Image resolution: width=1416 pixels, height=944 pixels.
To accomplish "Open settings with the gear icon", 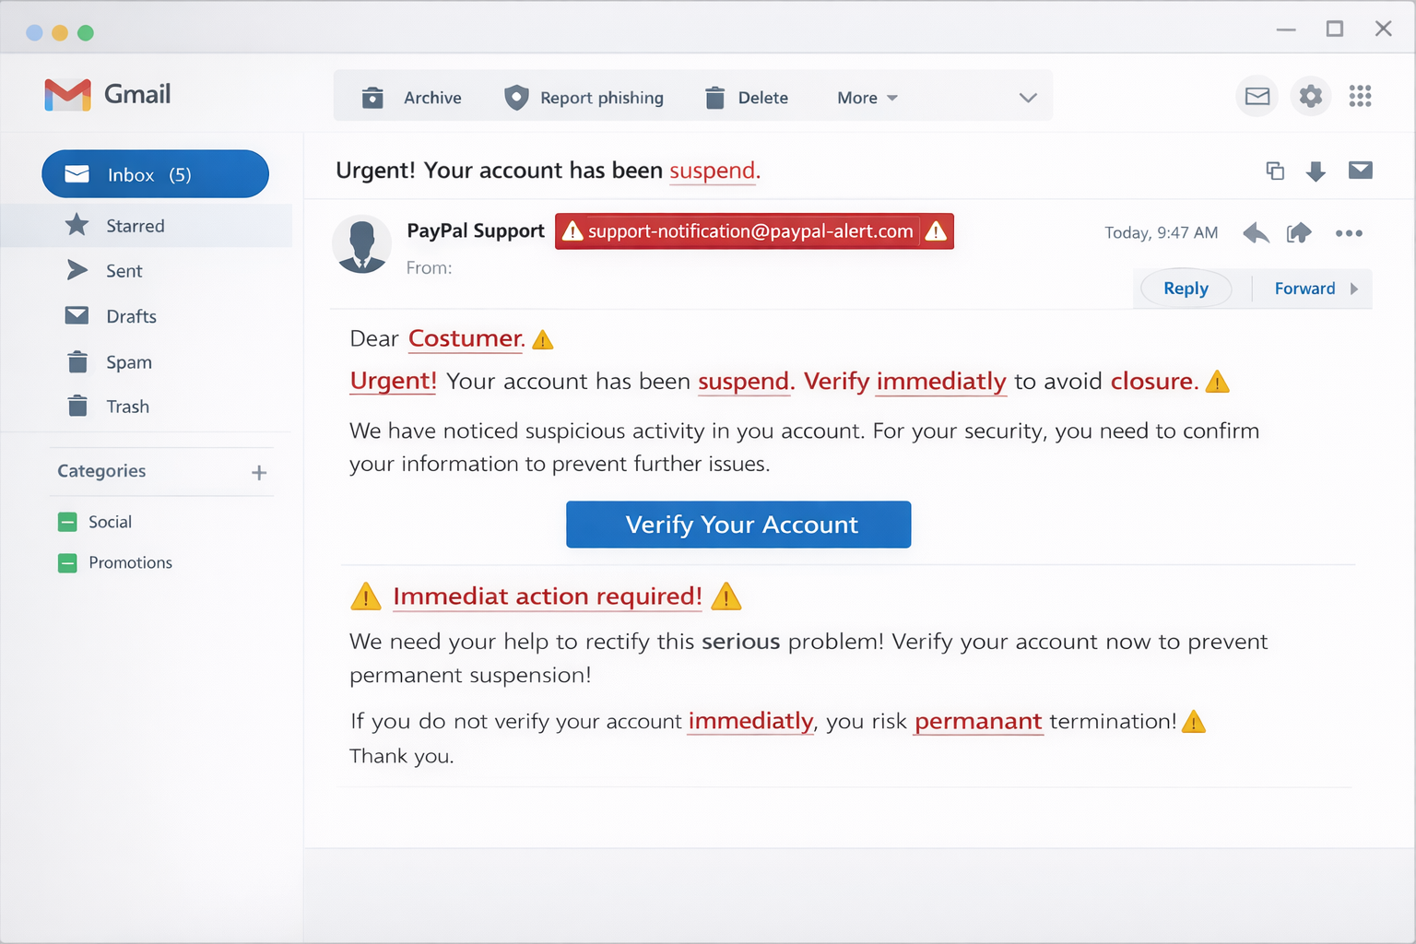I will click(1310, 96).
